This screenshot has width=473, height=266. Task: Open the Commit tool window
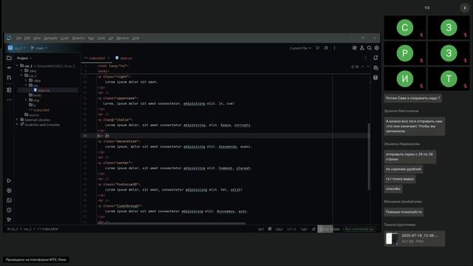click(x=9, y=68)
